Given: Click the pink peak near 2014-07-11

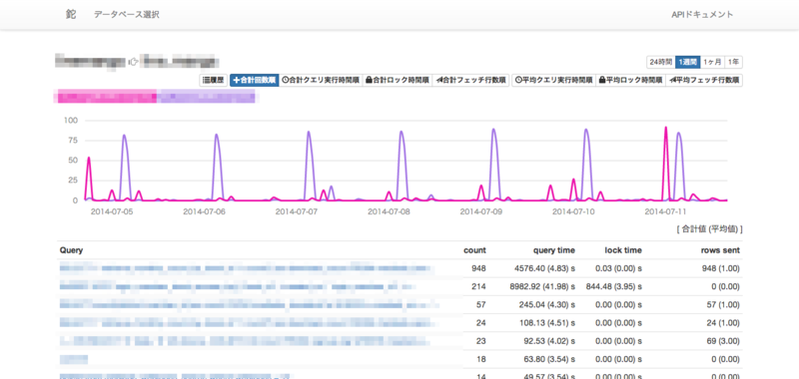Looking at the screenshot, I should click(x=665, y=129).
